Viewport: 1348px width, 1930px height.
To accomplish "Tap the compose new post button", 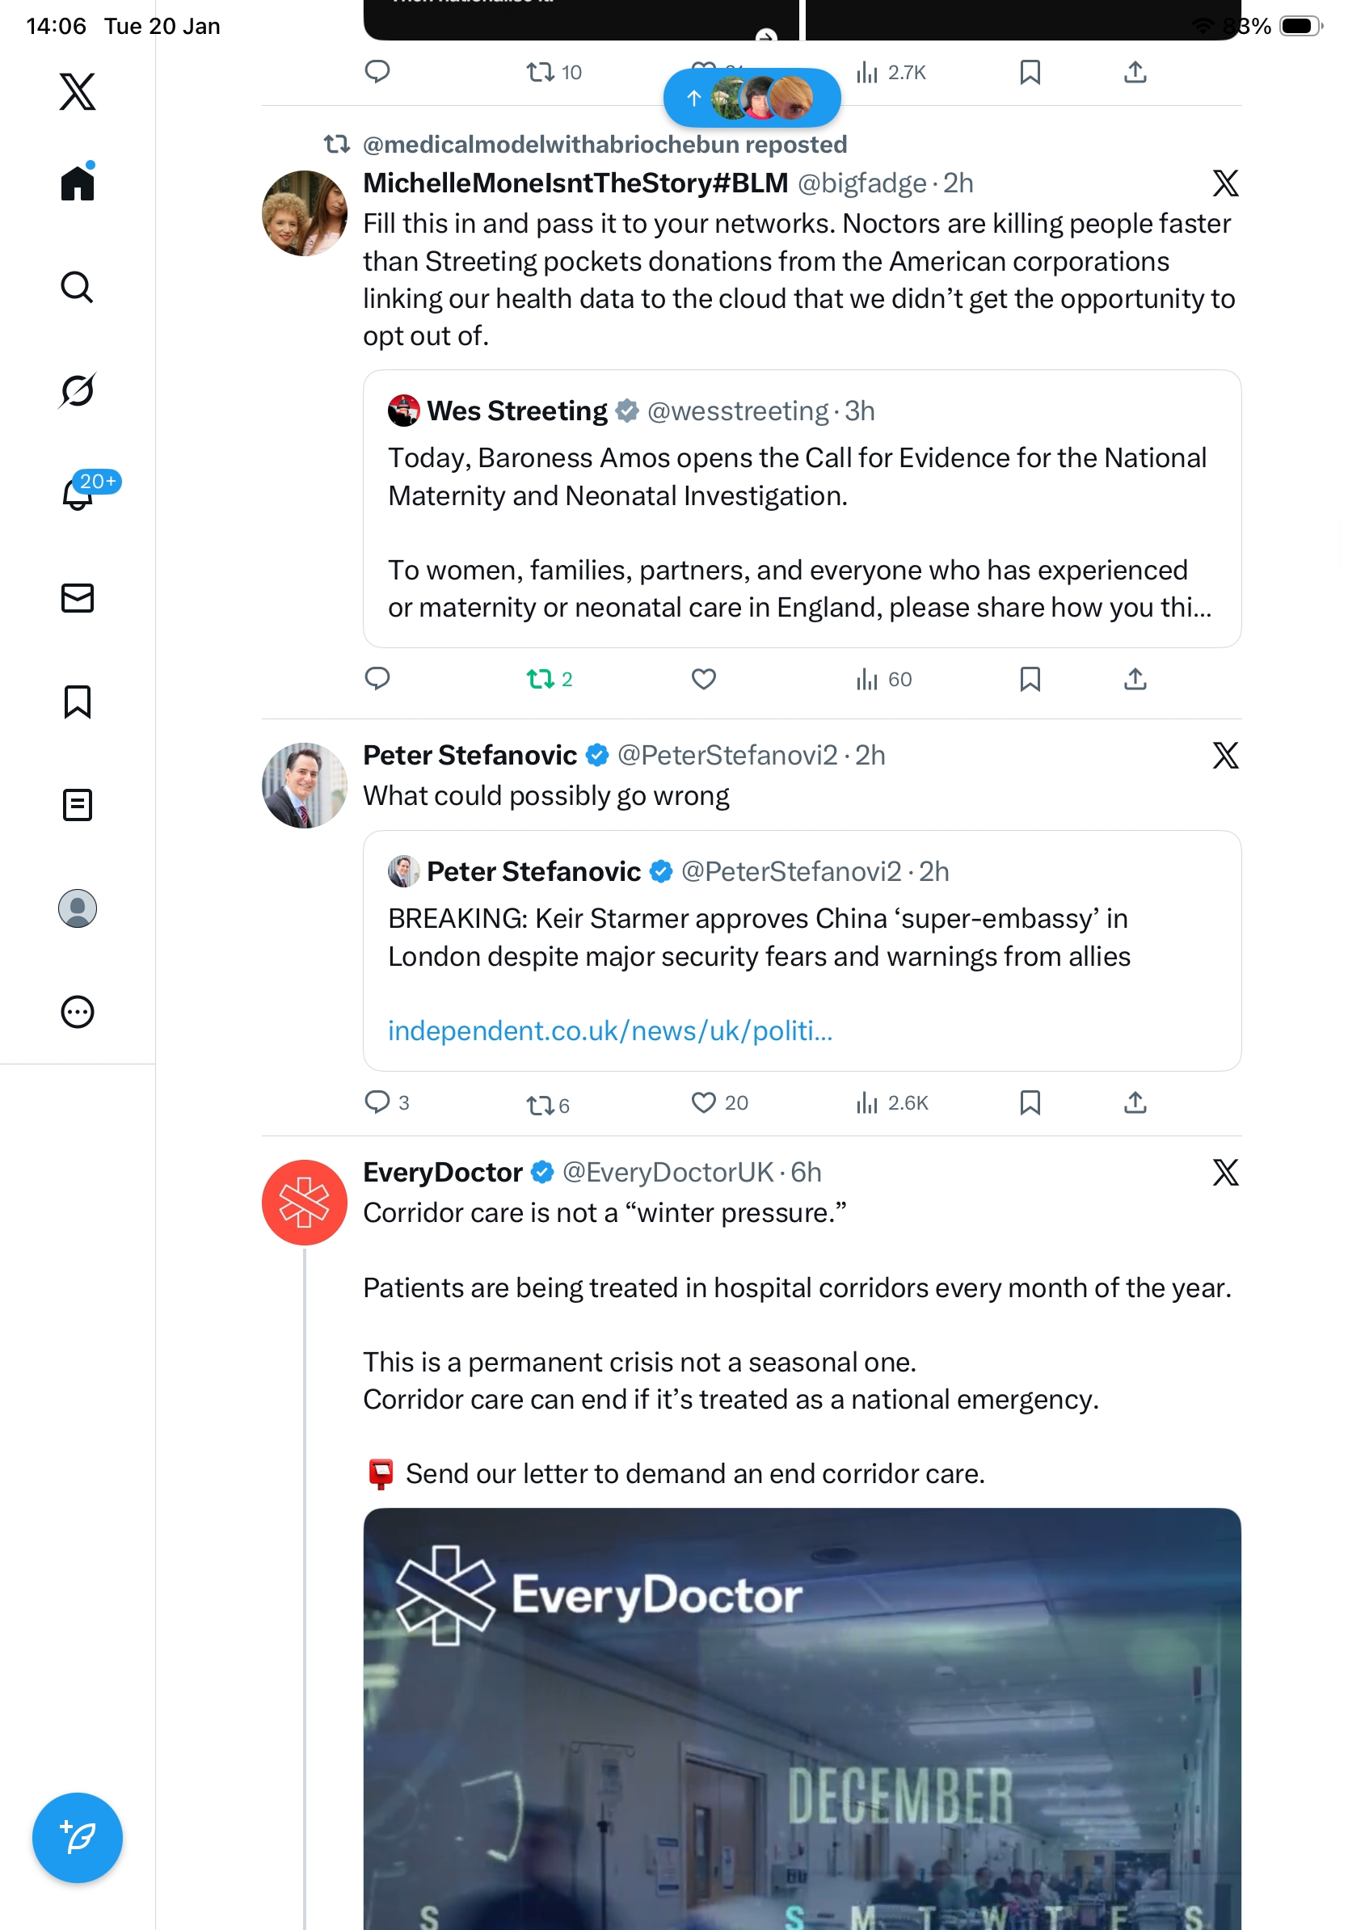I will pos(78,1837).
